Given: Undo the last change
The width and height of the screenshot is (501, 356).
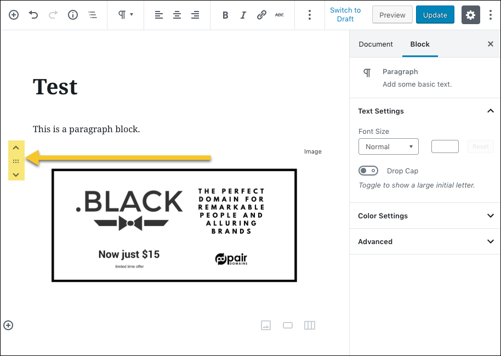Looking at the screenshot, I should [x=33, y=15].
